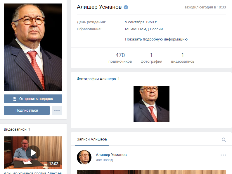Click the Подписаться button
232x174 pixels.
27,110
